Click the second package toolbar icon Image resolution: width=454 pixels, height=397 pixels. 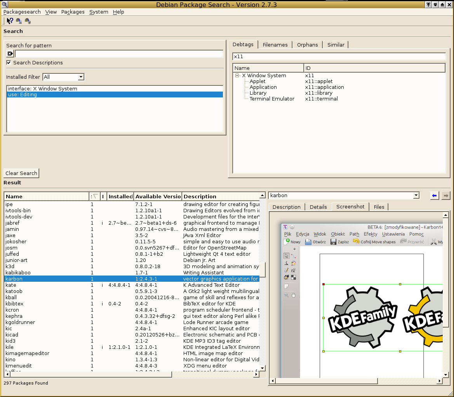[x=19, y=21]
